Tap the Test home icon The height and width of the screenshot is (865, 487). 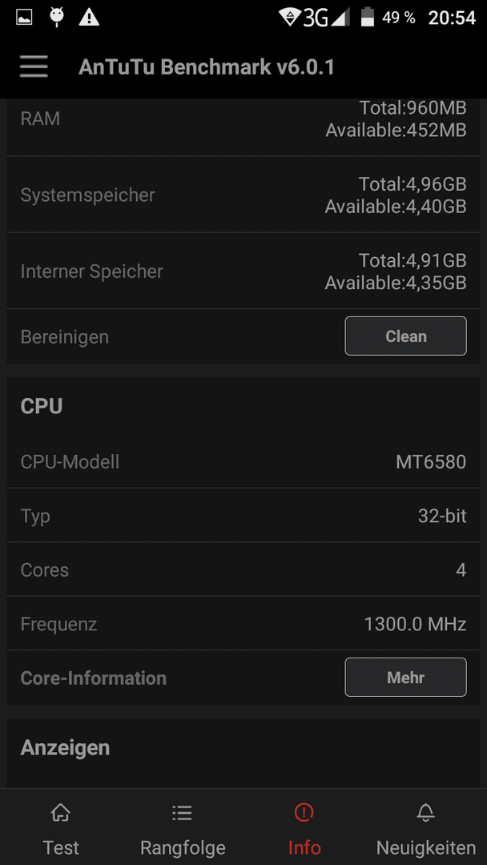(61, 812)
